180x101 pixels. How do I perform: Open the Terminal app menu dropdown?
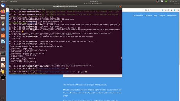click(x=13, y=1)
